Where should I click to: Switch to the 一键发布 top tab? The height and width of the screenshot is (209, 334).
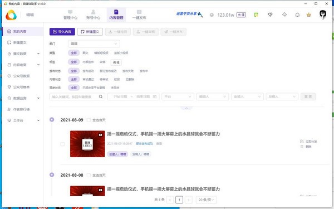pos(139,14)
